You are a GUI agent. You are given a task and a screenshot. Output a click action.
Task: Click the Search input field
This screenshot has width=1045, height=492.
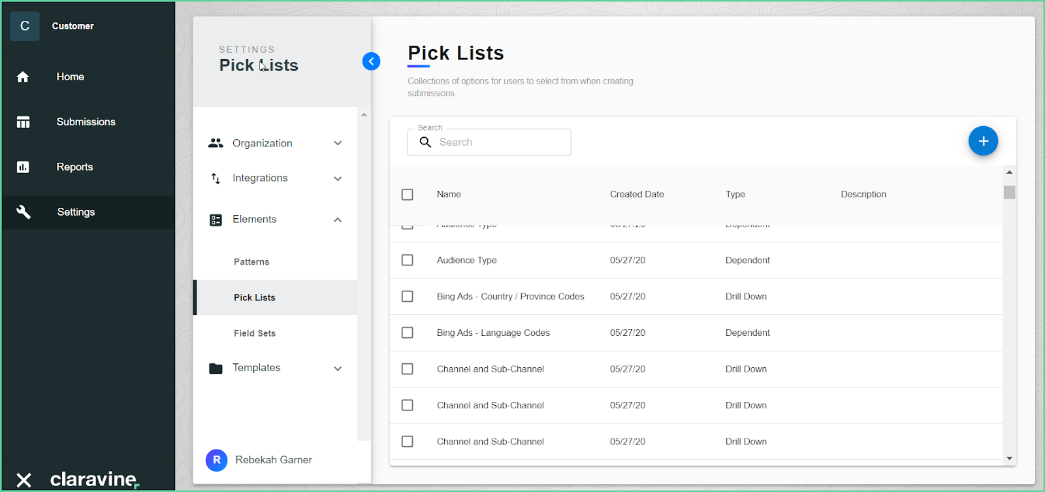coord(500,142)
